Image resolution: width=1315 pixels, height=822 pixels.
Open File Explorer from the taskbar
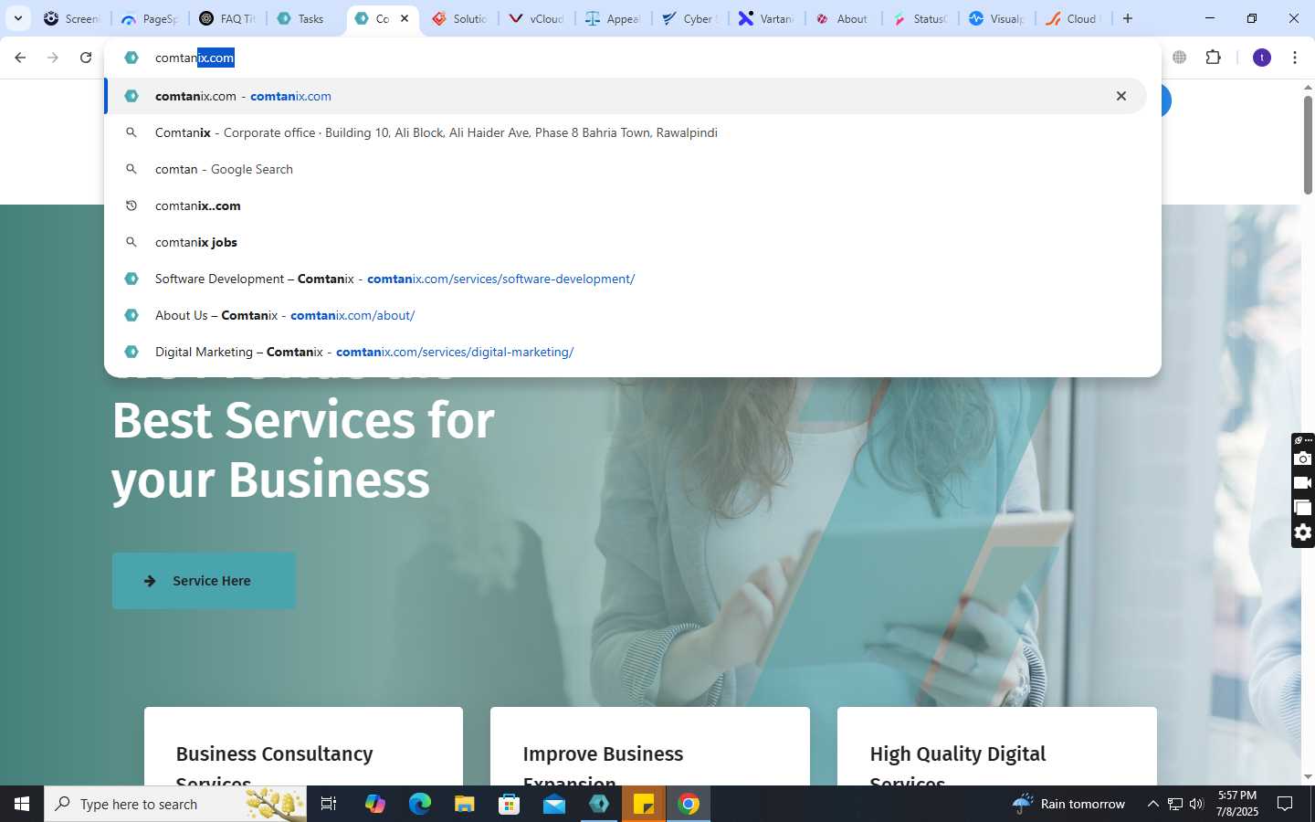(464, 804)
